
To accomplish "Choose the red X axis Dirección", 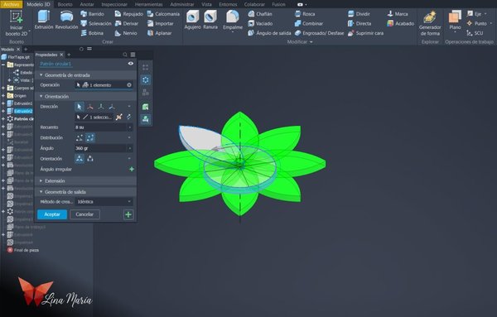I will click(90, 107).
